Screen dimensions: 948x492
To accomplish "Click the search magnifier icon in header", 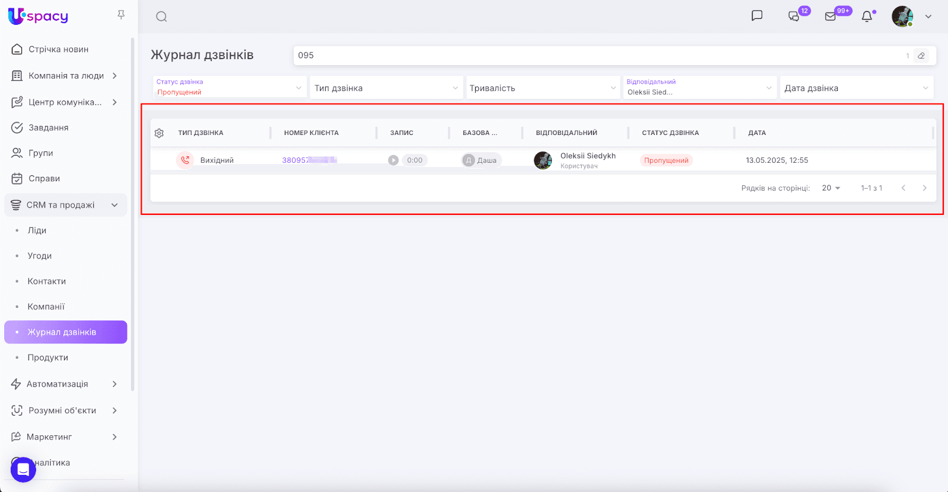I will (161, 17).
